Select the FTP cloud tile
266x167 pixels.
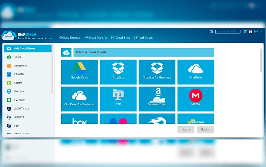click(x=118, y=99)
